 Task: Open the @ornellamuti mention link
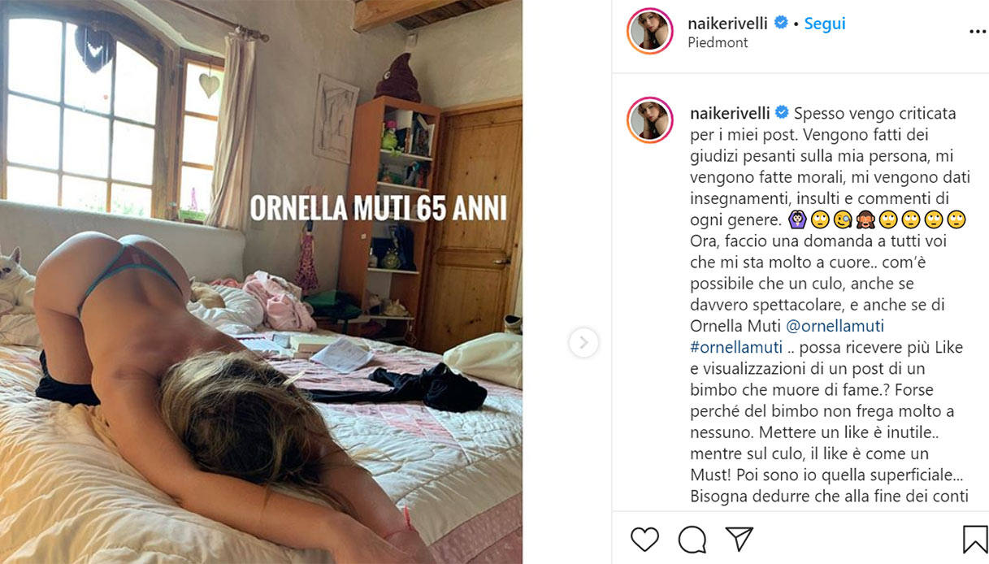(x=835, y=326)
